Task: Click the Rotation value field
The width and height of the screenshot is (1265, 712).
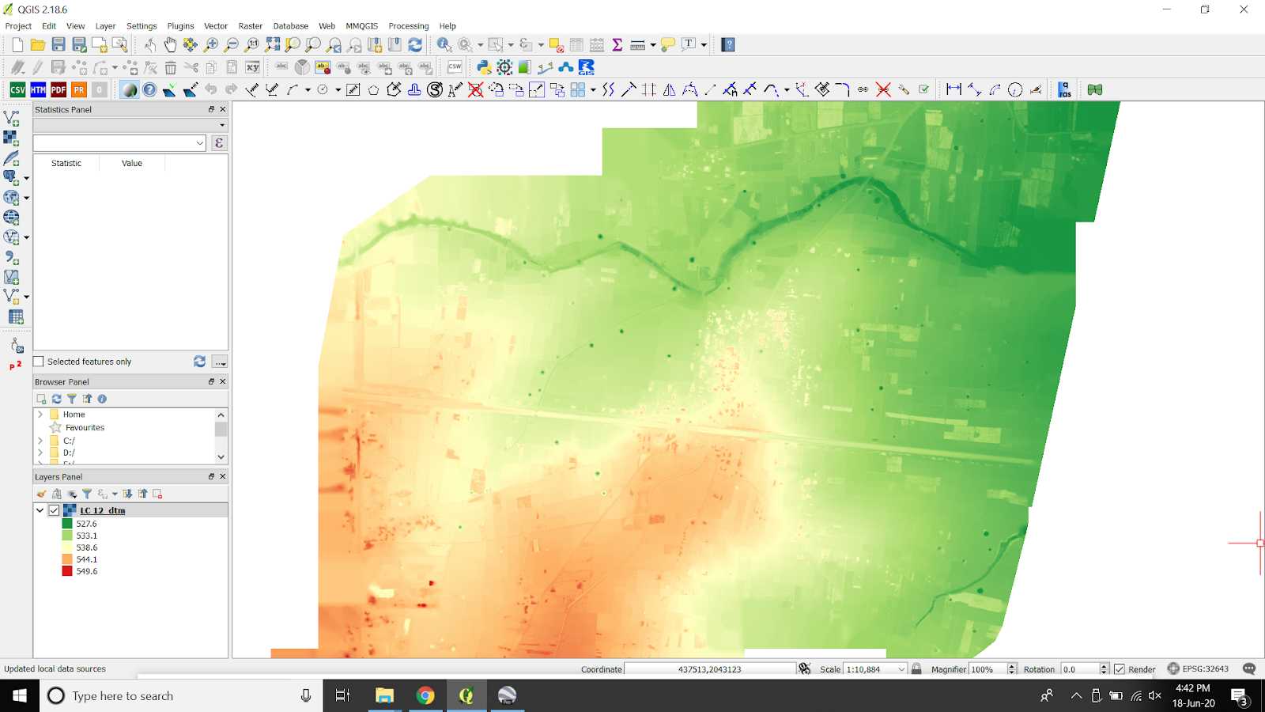Action: point(1080,669)
